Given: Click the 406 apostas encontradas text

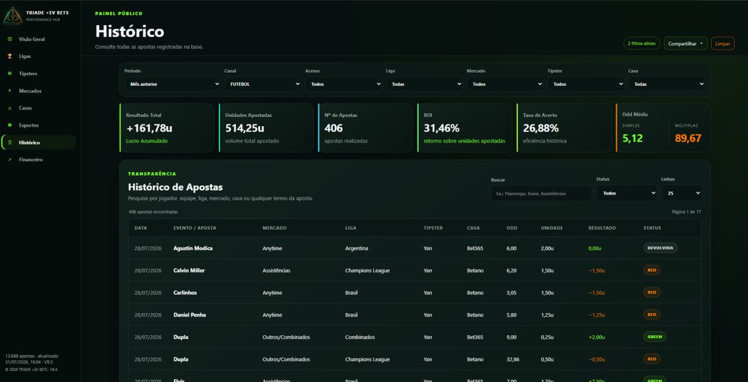Looking at the screenshot, I should pyautogui.click(x=153, y=212).
